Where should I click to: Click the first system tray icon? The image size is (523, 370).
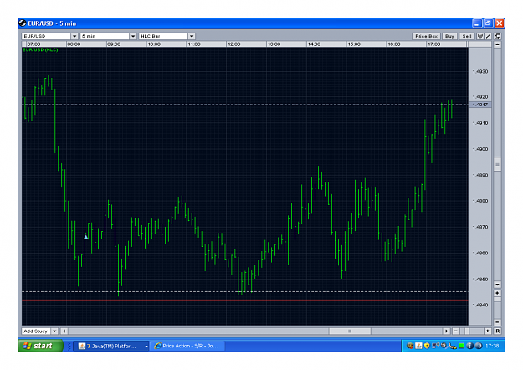(410, 346)
